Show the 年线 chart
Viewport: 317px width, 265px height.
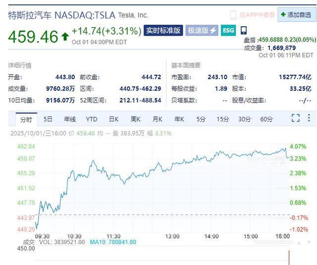pos(70,119)
